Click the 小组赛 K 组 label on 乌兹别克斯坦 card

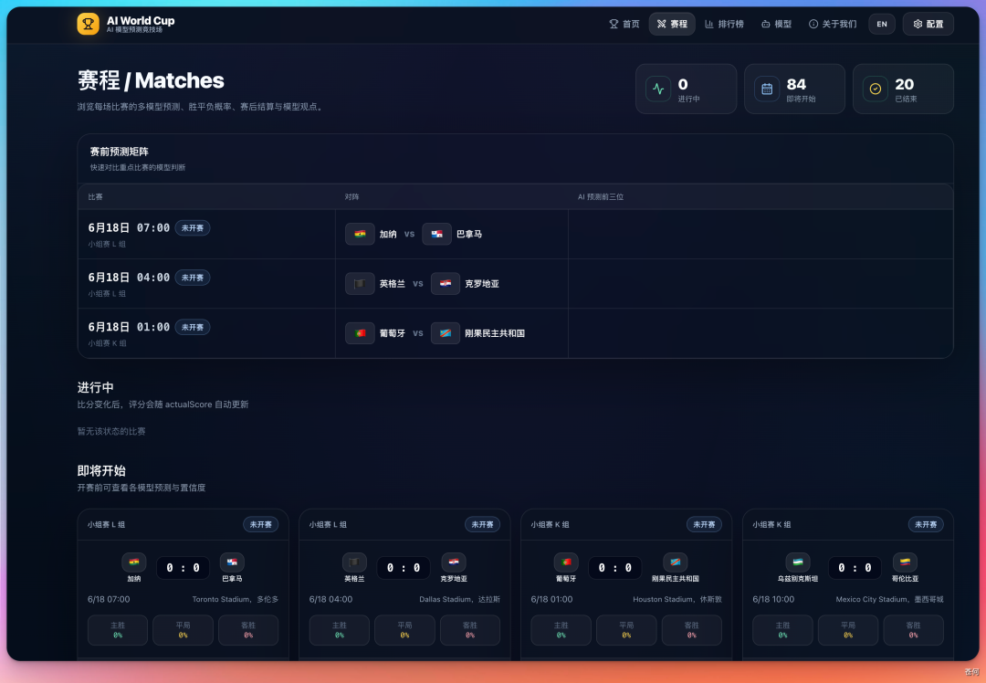coord(771,524)
